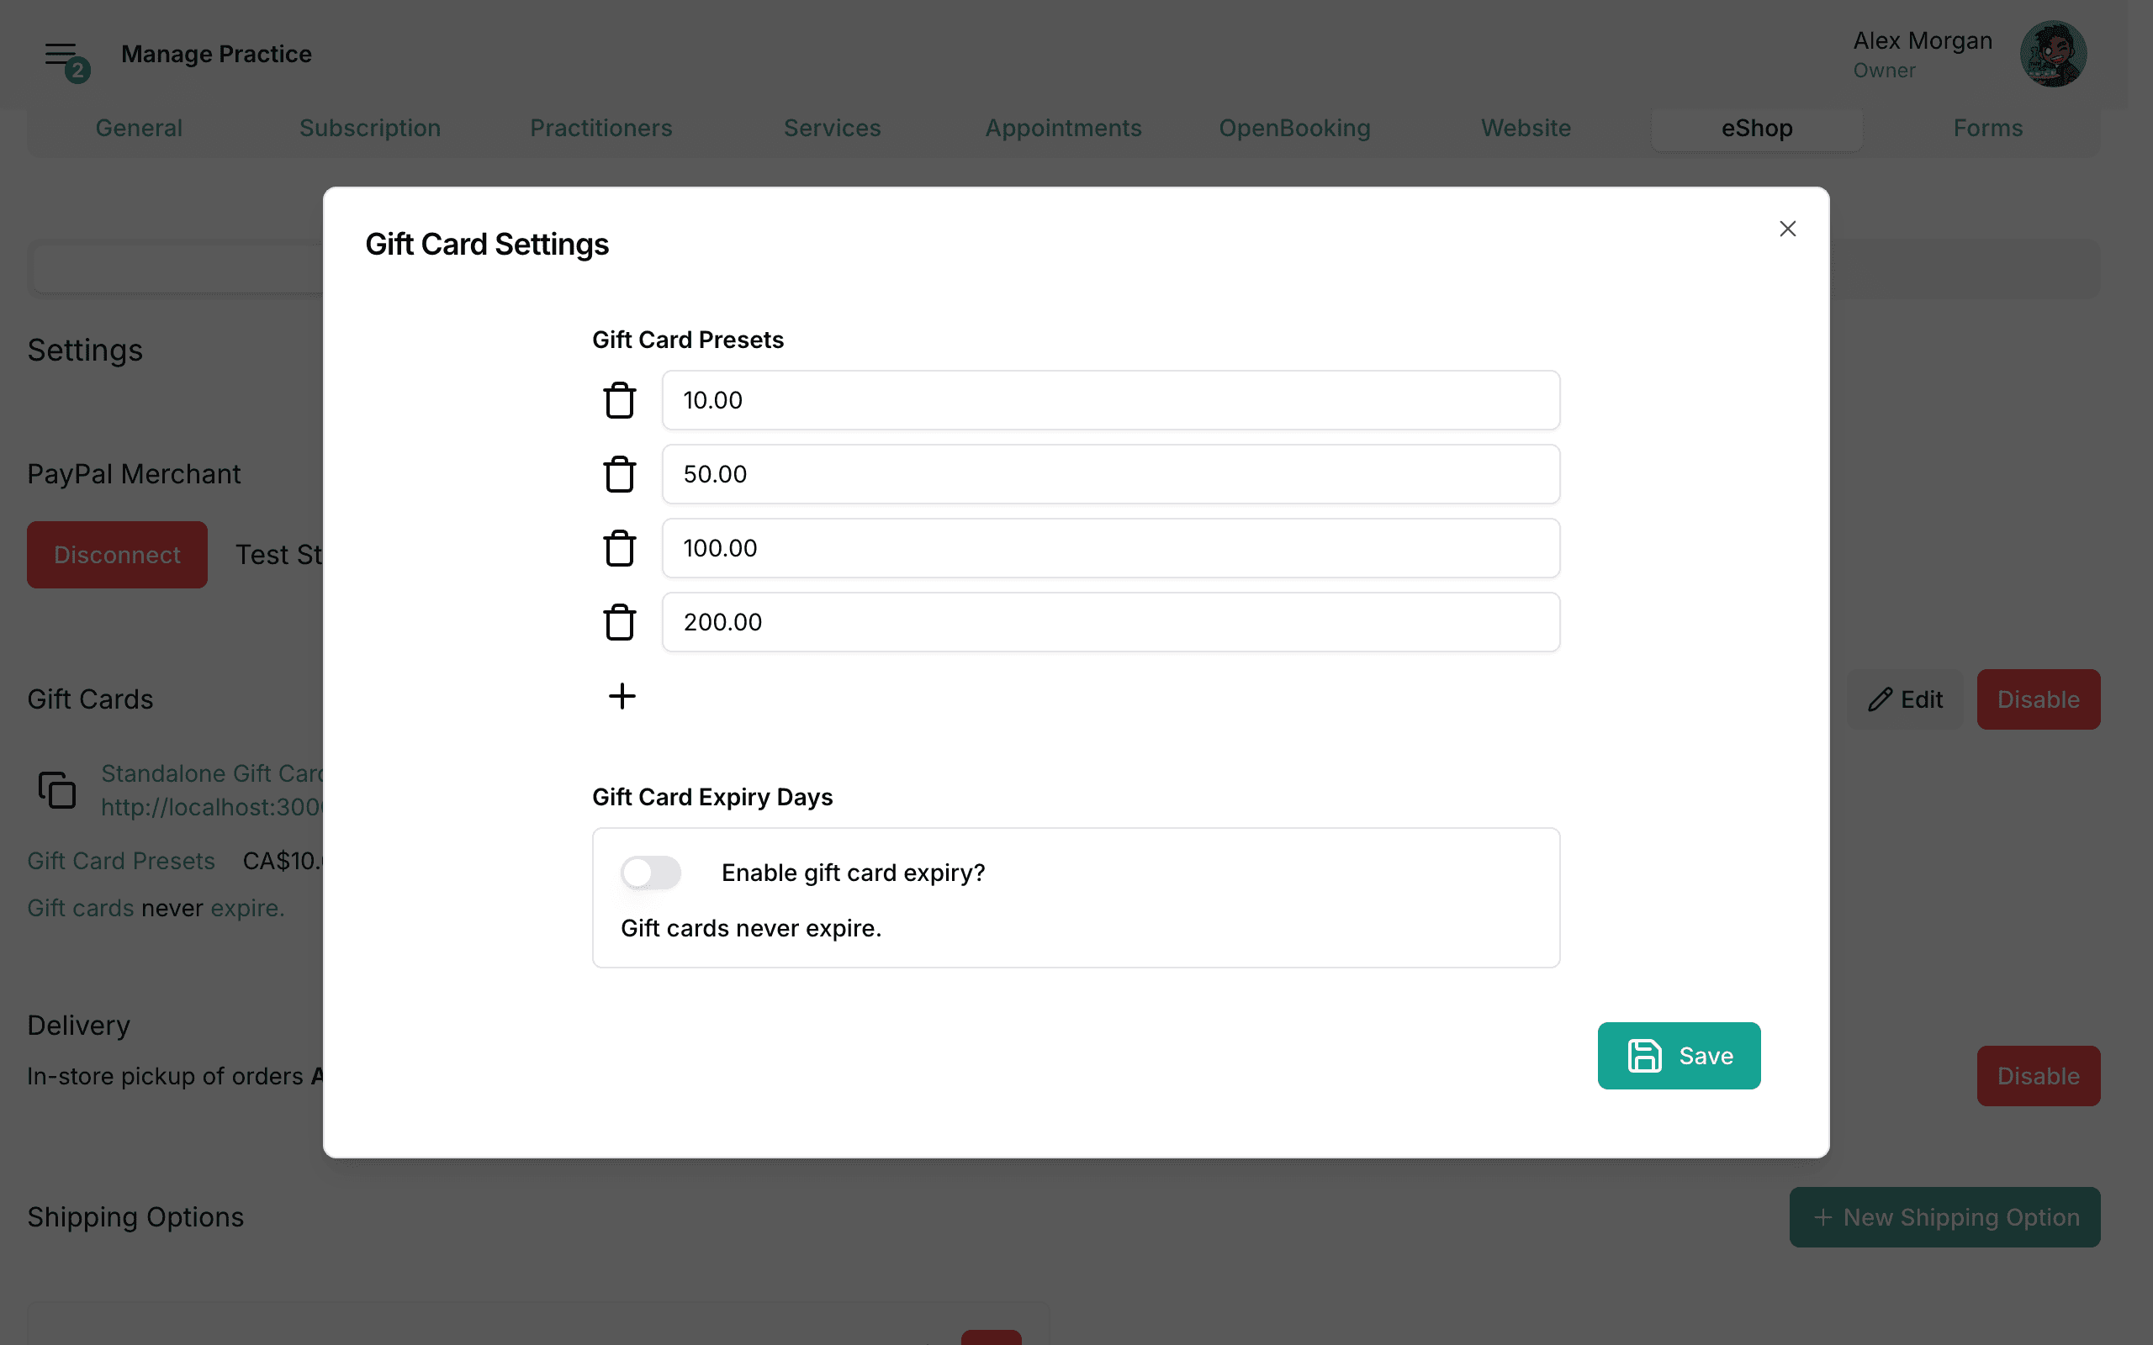Disable the Gift Cards feature
2153x1345 pixels.
(2039, 699)
